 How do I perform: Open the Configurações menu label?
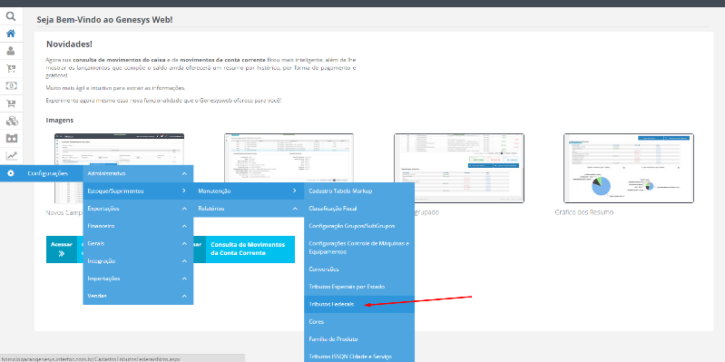pyautogui.click(x=47, y=173)
